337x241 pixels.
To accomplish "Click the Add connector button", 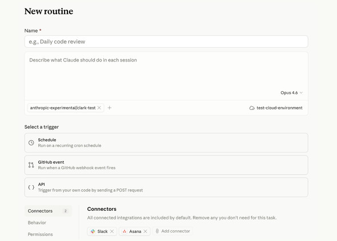I will click(x=173, y=231).
